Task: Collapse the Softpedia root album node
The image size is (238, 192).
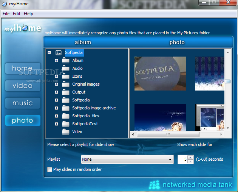Action: 49,52
